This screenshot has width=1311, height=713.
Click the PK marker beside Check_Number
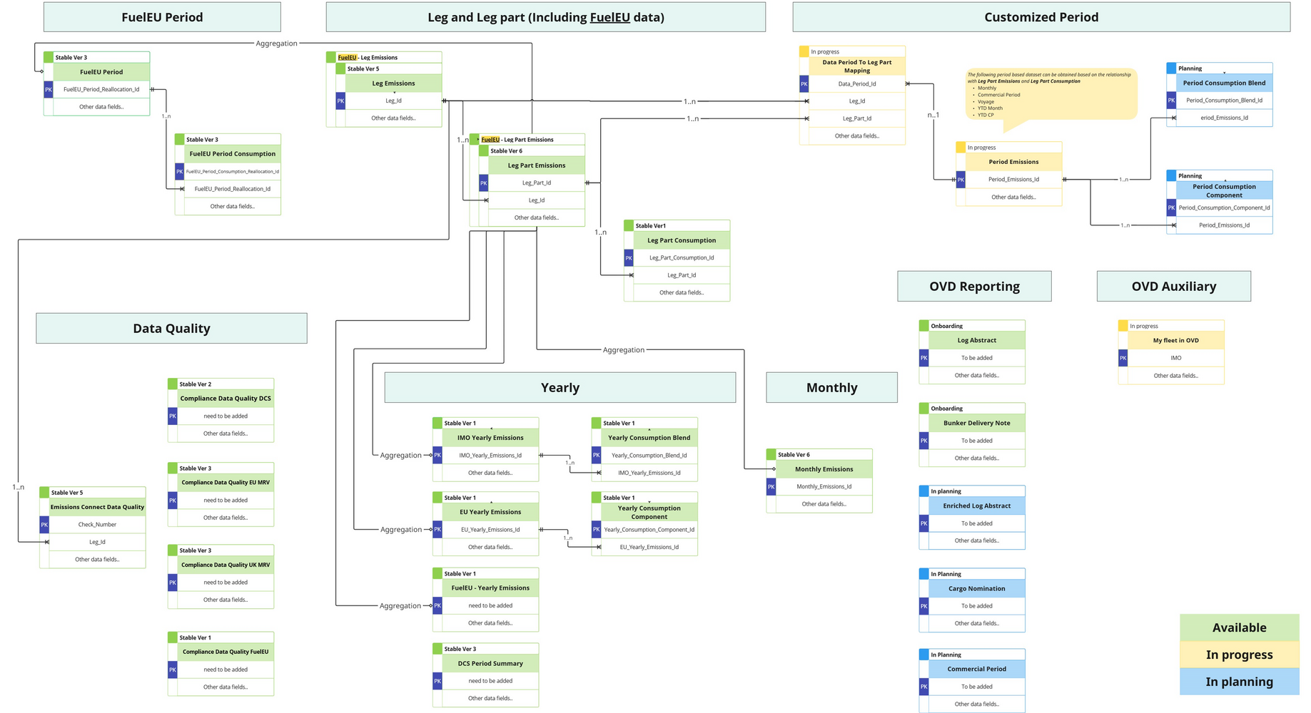coord(44,524)
